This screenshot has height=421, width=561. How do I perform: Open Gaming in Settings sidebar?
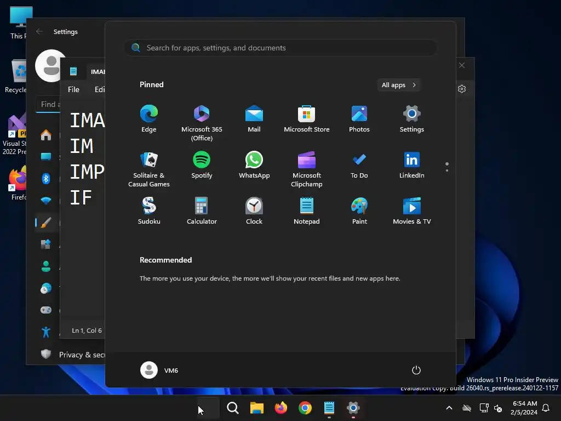tap(46, 310)
